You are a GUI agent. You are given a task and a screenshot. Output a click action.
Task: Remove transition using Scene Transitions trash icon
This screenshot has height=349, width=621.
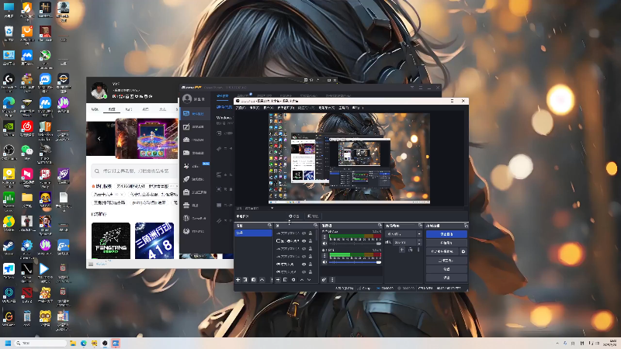pos(411,250)
